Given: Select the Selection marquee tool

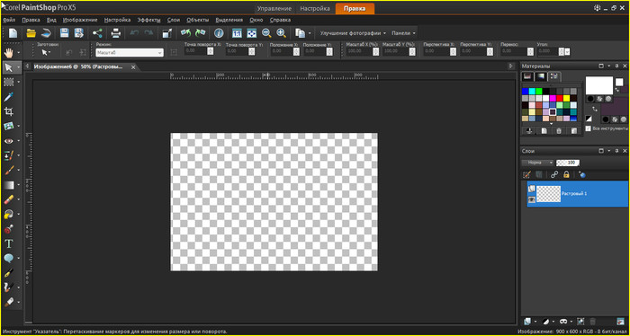Looking at the screenshot, I should [8, 82].
